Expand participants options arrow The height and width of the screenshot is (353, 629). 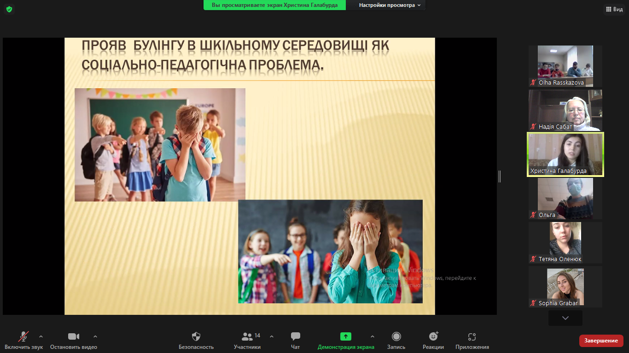pos(271,336)
